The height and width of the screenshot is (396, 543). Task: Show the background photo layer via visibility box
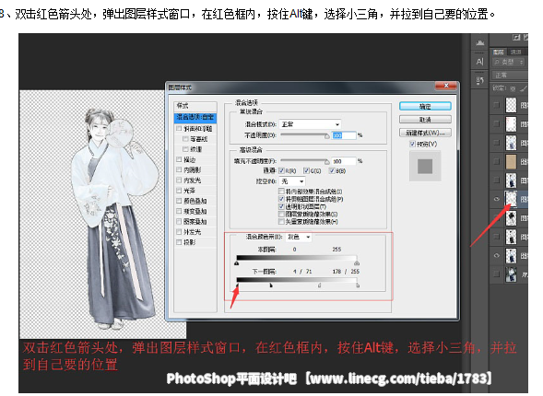coord(497,274)
